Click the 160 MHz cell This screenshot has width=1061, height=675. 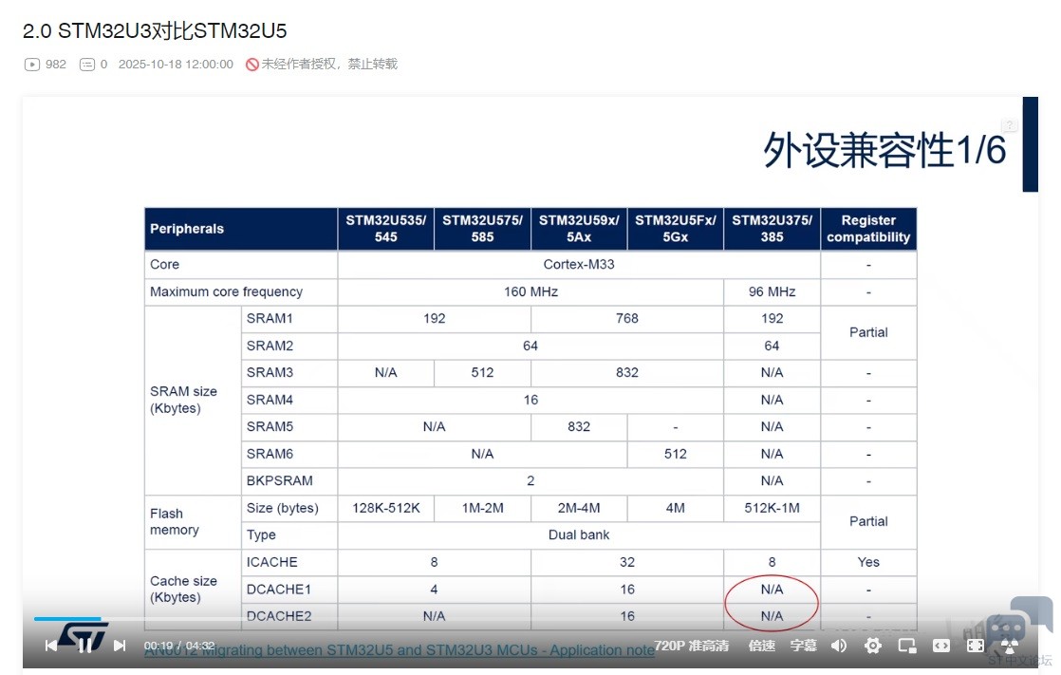(x=530, y=291)
